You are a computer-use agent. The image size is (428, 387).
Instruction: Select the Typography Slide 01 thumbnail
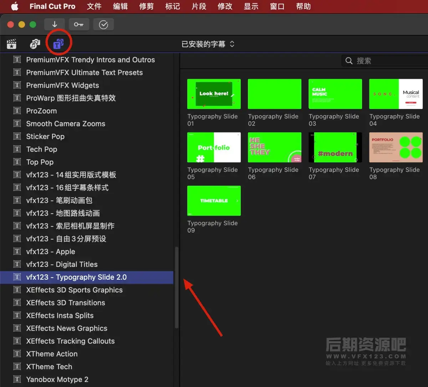coord(214,94)
